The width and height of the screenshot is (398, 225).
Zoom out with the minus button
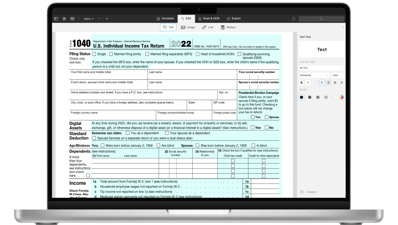pyautogui.click(x=99, y=19)
